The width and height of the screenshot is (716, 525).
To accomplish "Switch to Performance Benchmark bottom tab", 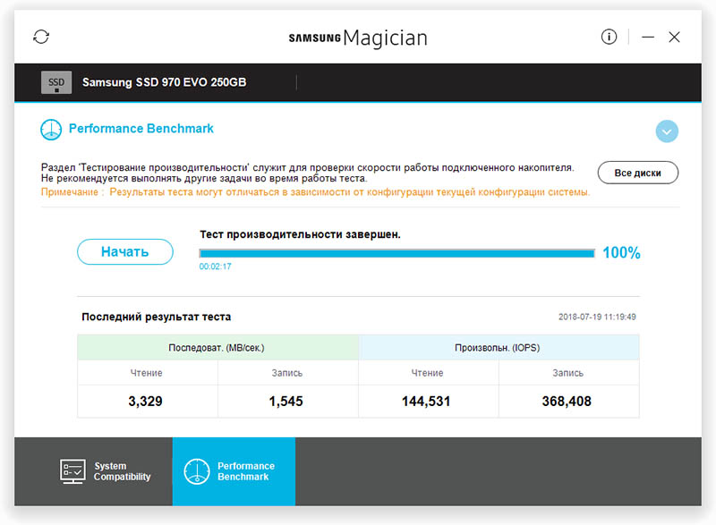I will [234, 471].
